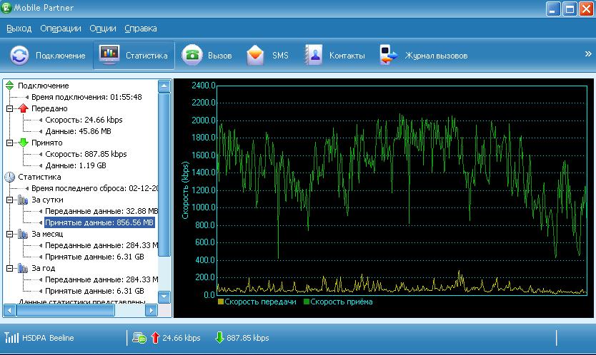Open the Контакты address book icon
596x355 pixels.
(x=313, y=56)
